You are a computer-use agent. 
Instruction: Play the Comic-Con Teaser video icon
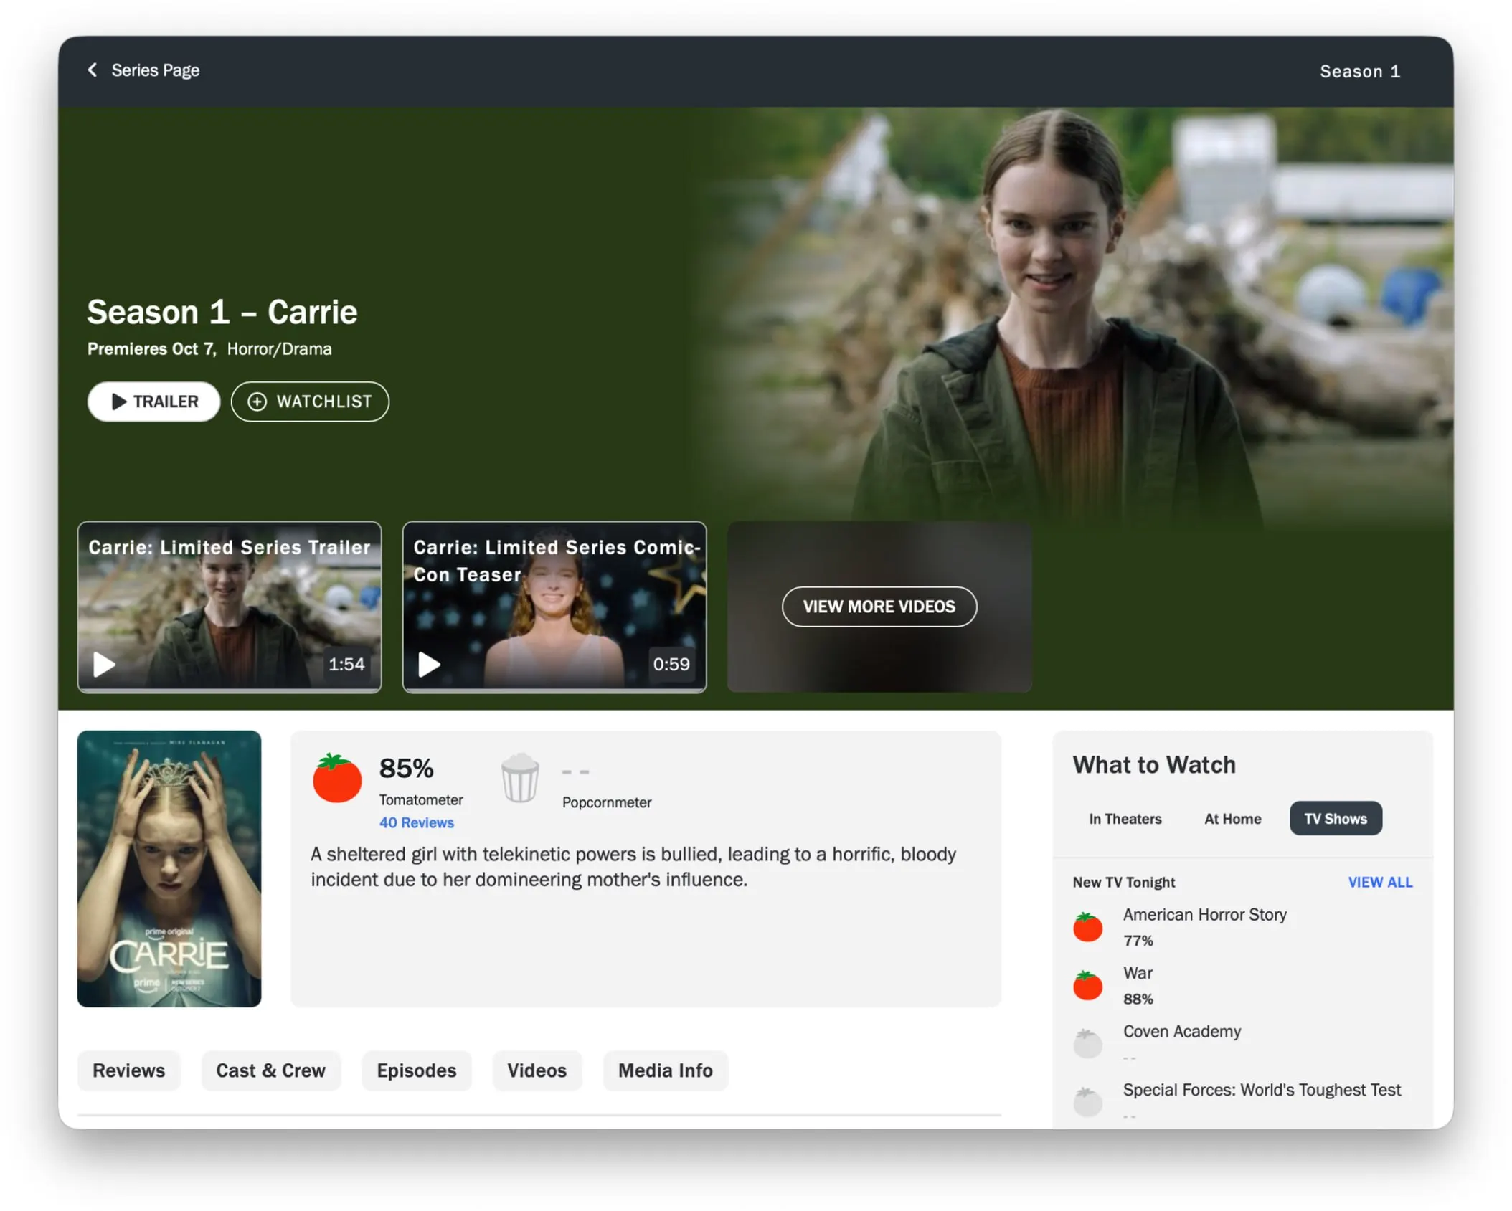[x=429, y=665]
